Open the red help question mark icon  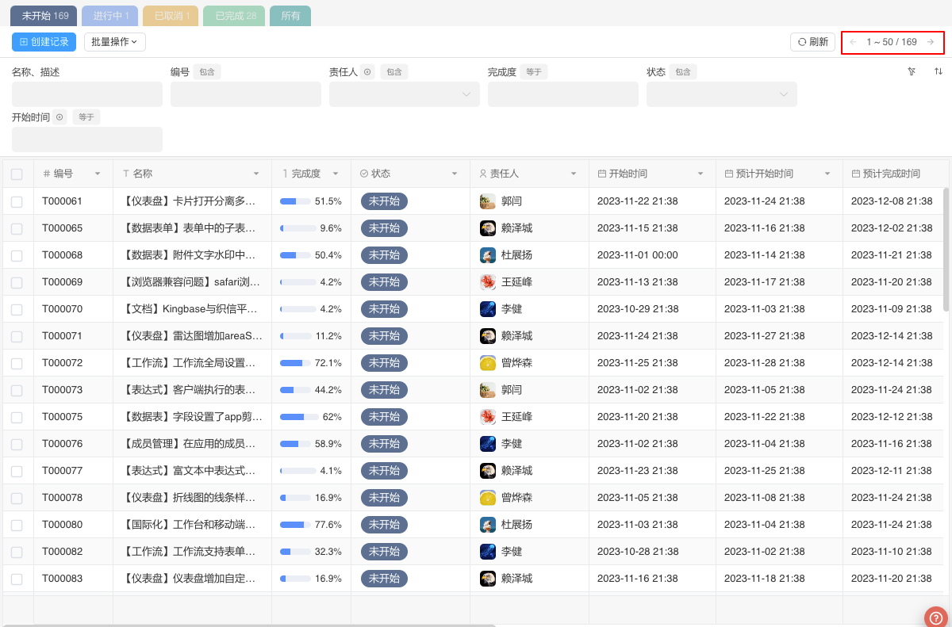(x=936, y=617)
